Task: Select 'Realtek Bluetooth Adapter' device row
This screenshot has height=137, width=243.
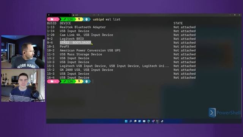Action: point(121,27)
